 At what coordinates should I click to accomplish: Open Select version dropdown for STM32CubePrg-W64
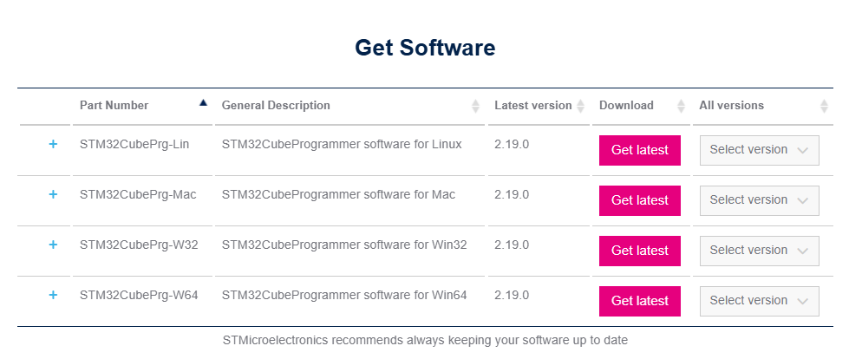coord(759,301)
